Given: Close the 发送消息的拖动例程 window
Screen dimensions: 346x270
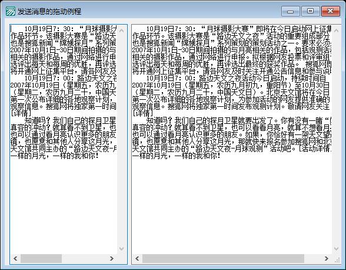Looking at the screenshot, I should (x=330, y=11).
